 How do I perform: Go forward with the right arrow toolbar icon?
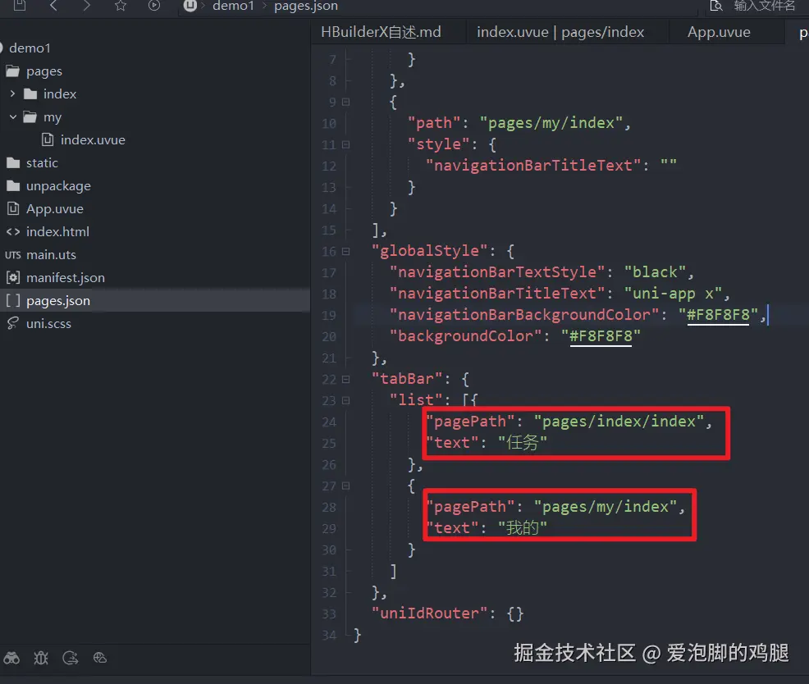pyautogui.click(x=87, y=5)
